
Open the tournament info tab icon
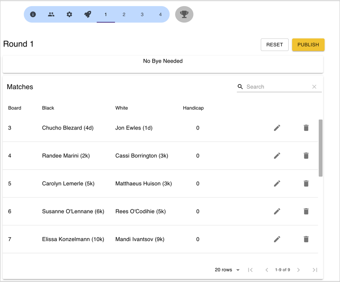pyautogui.click(x=33, y=14)
